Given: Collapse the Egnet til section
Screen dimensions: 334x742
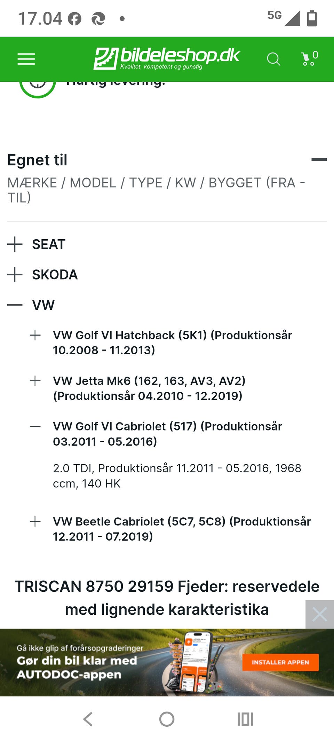Looking at the screenshot, I should [319, 160].
